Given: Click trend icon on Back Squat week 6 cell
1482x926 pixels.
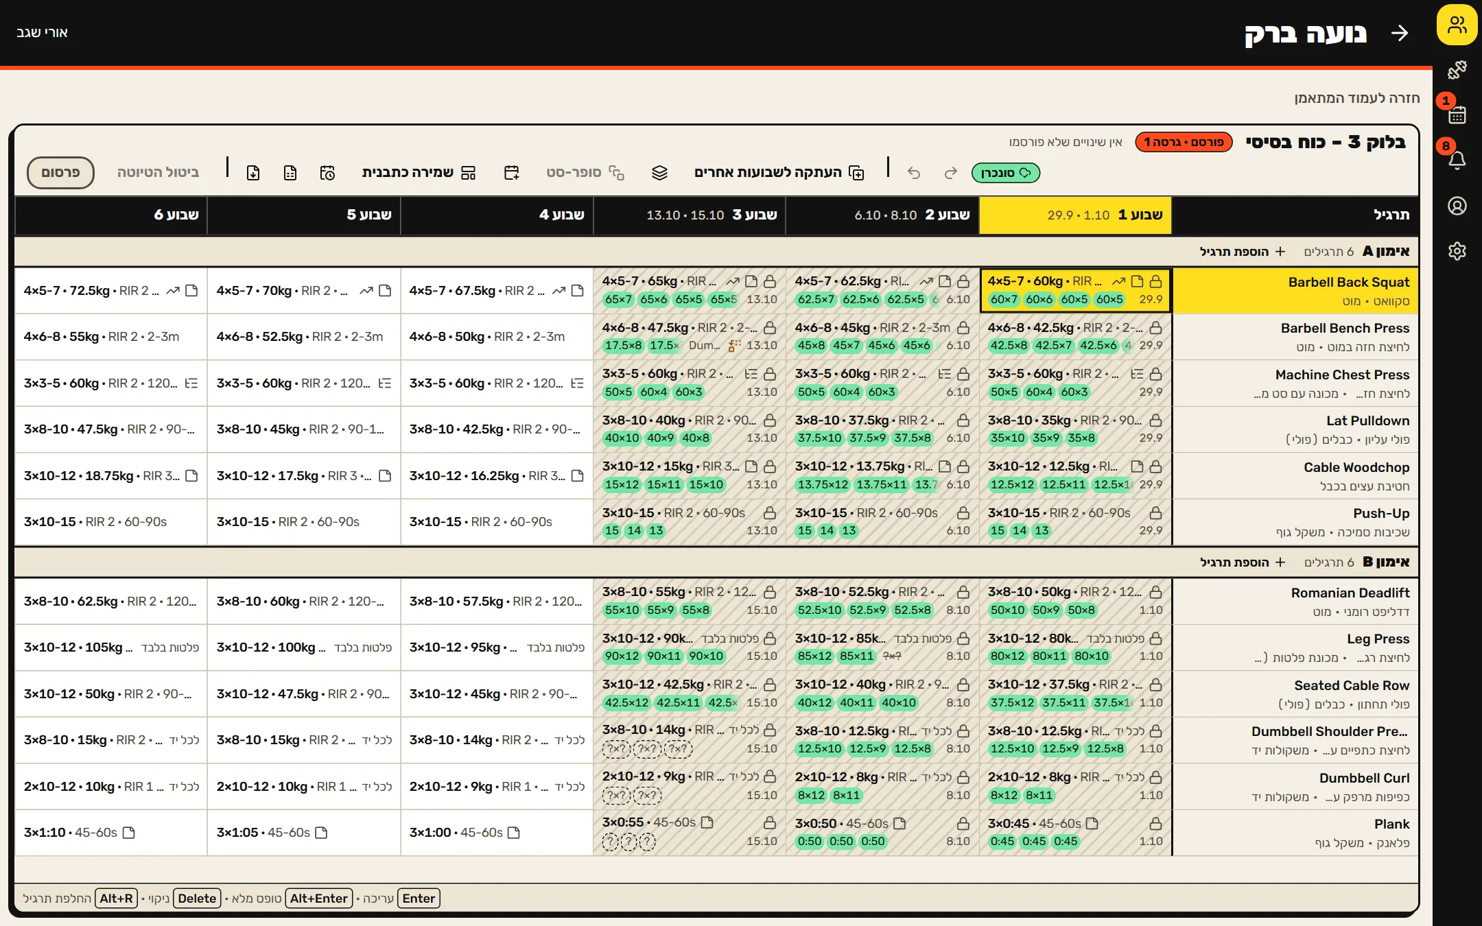Looking at the screenshot, I should (173, 291).
